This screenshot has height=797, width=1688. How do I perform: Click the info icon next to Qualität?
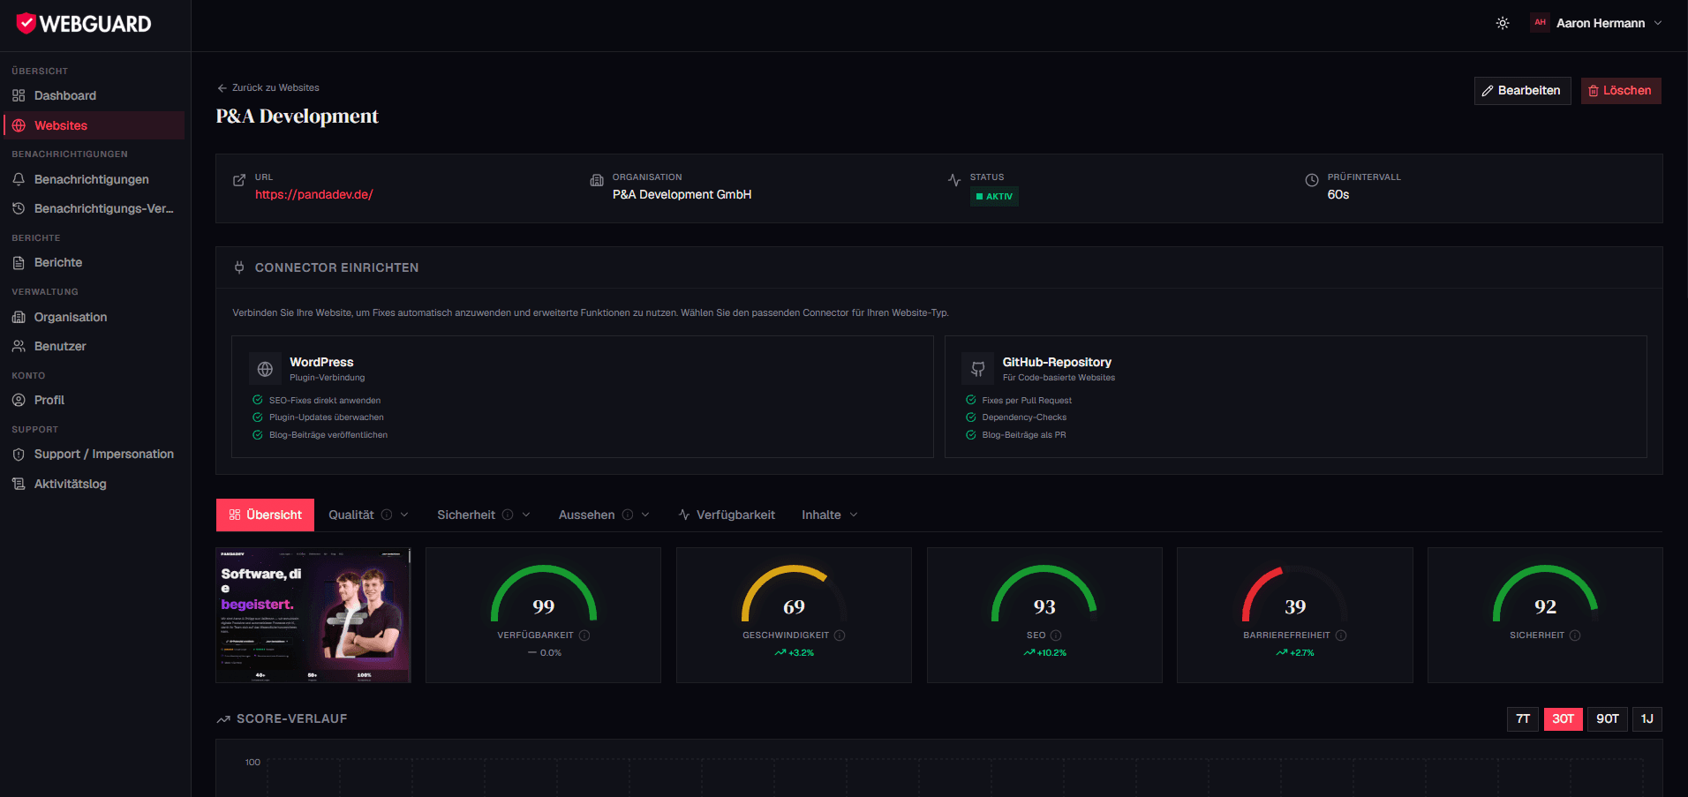click(x=387, y=515)
